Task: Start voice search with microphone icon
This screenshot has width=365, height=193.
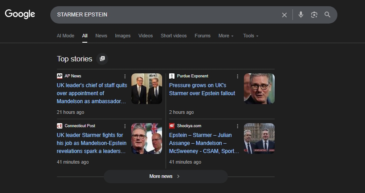Action: point(301,15)
